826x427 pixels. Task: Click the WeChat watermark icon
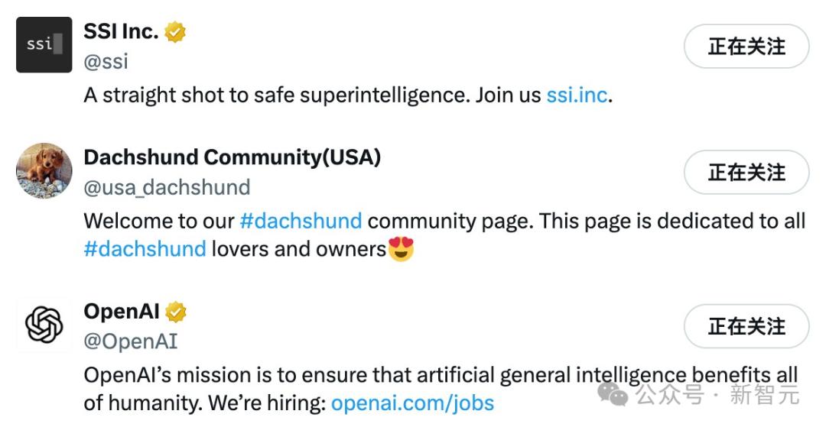pos(612,394)
